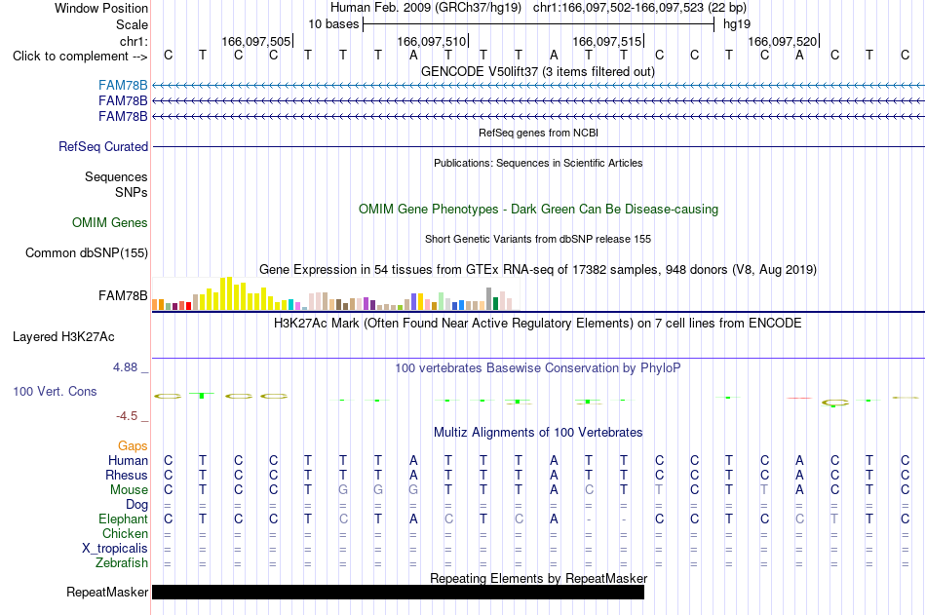Screen dimensions: 926x615
Task: Click the RefSeq Curated horizontal gene line
Action: click(539, 146)
